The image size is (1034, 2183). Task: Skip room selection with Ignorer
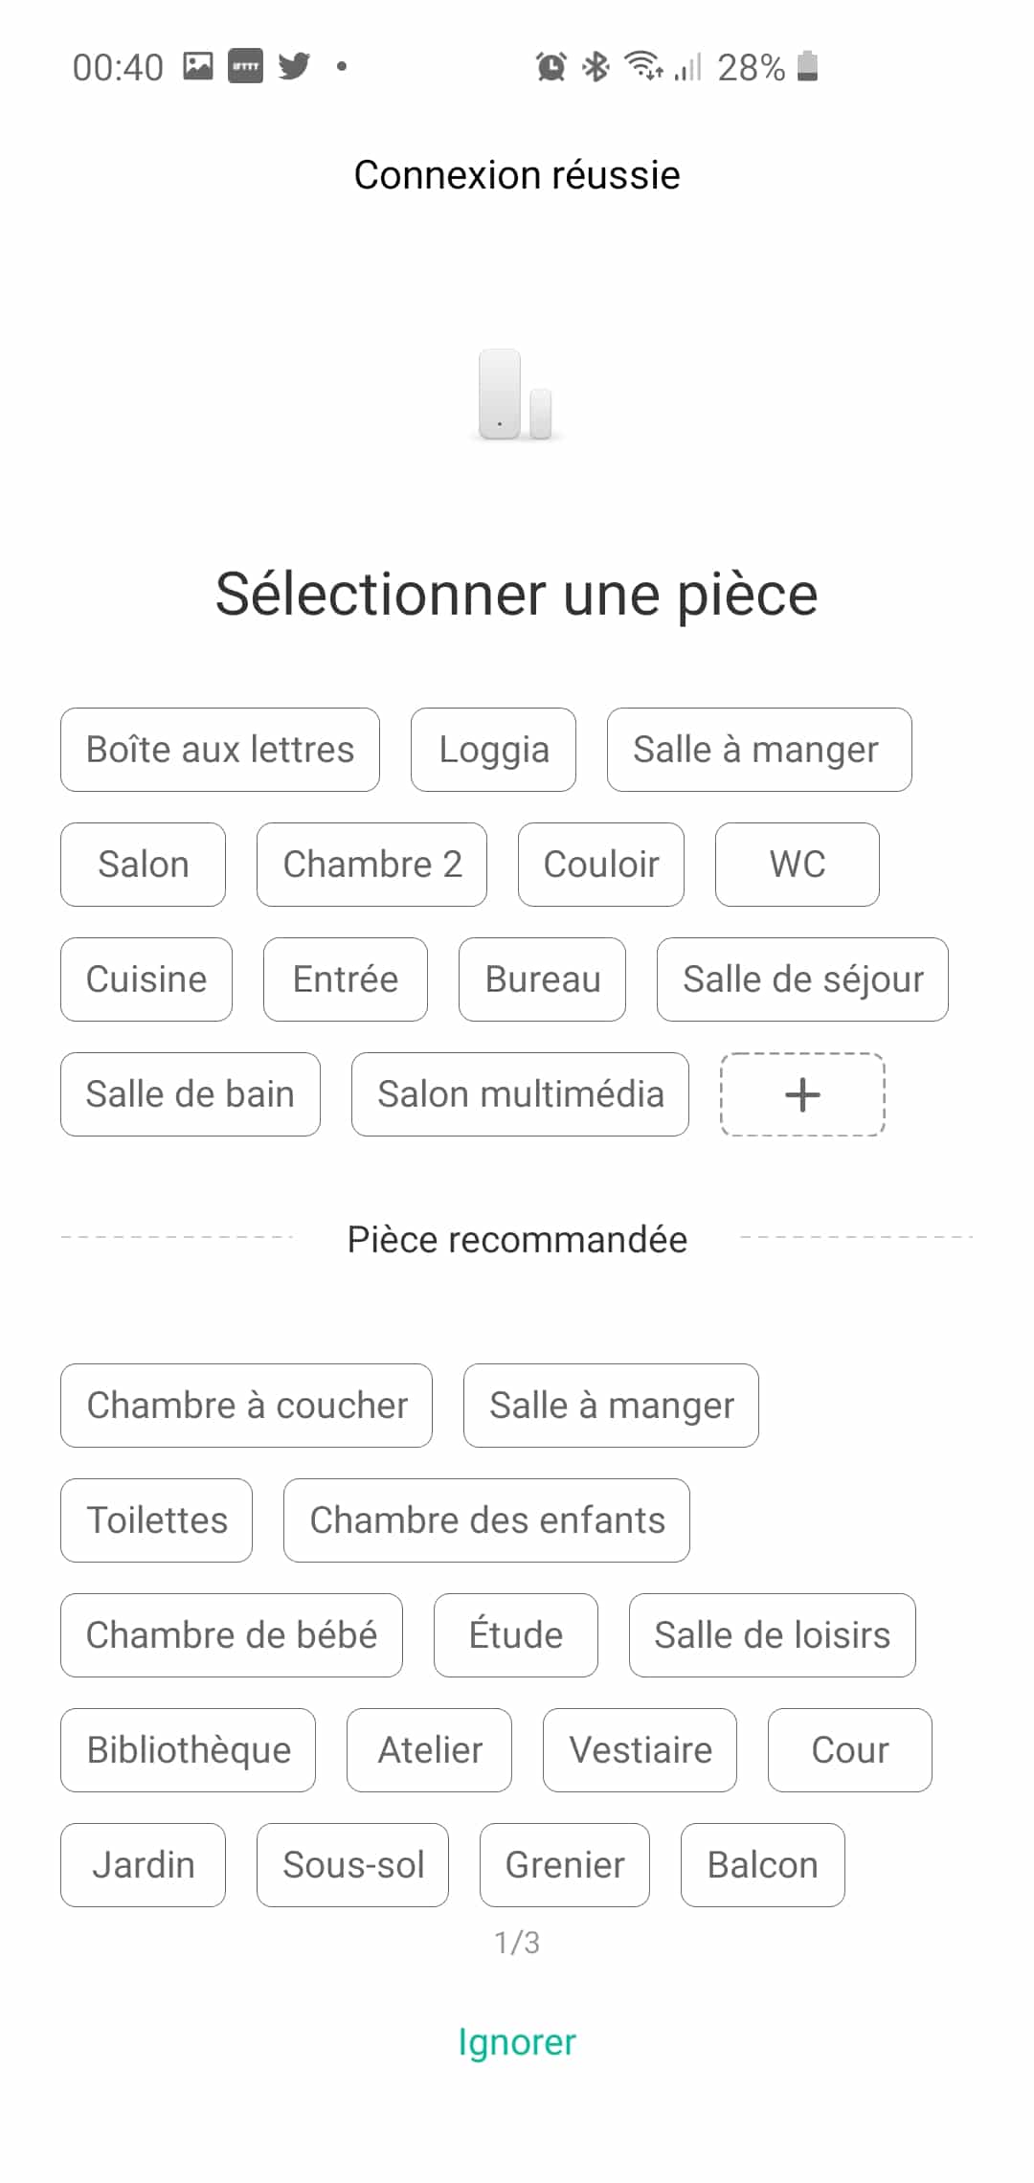pyautogui.click(x=517, y=2041)
